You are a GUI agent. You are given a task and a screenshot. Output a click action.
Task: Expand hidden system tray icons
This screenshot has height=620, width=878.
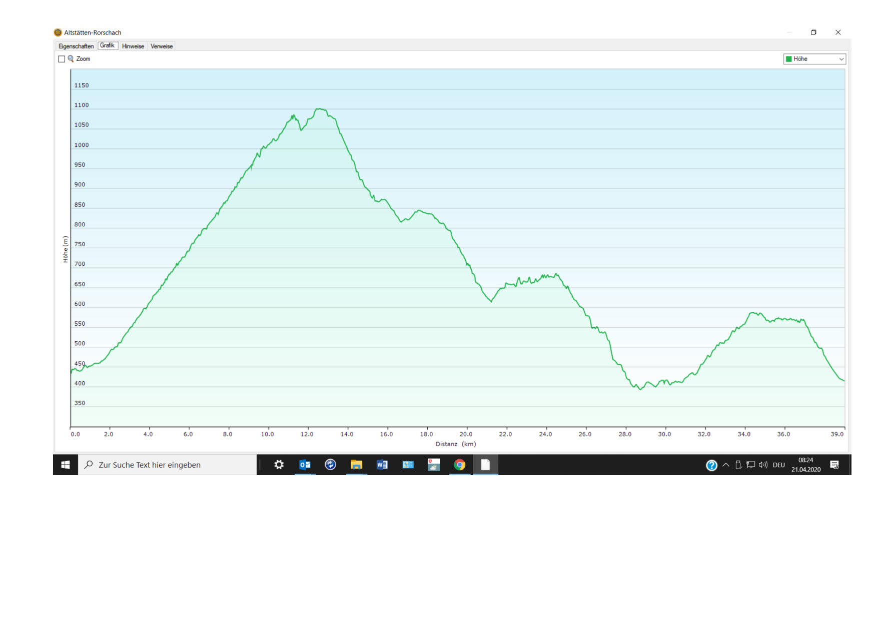[x=726, y=465]
